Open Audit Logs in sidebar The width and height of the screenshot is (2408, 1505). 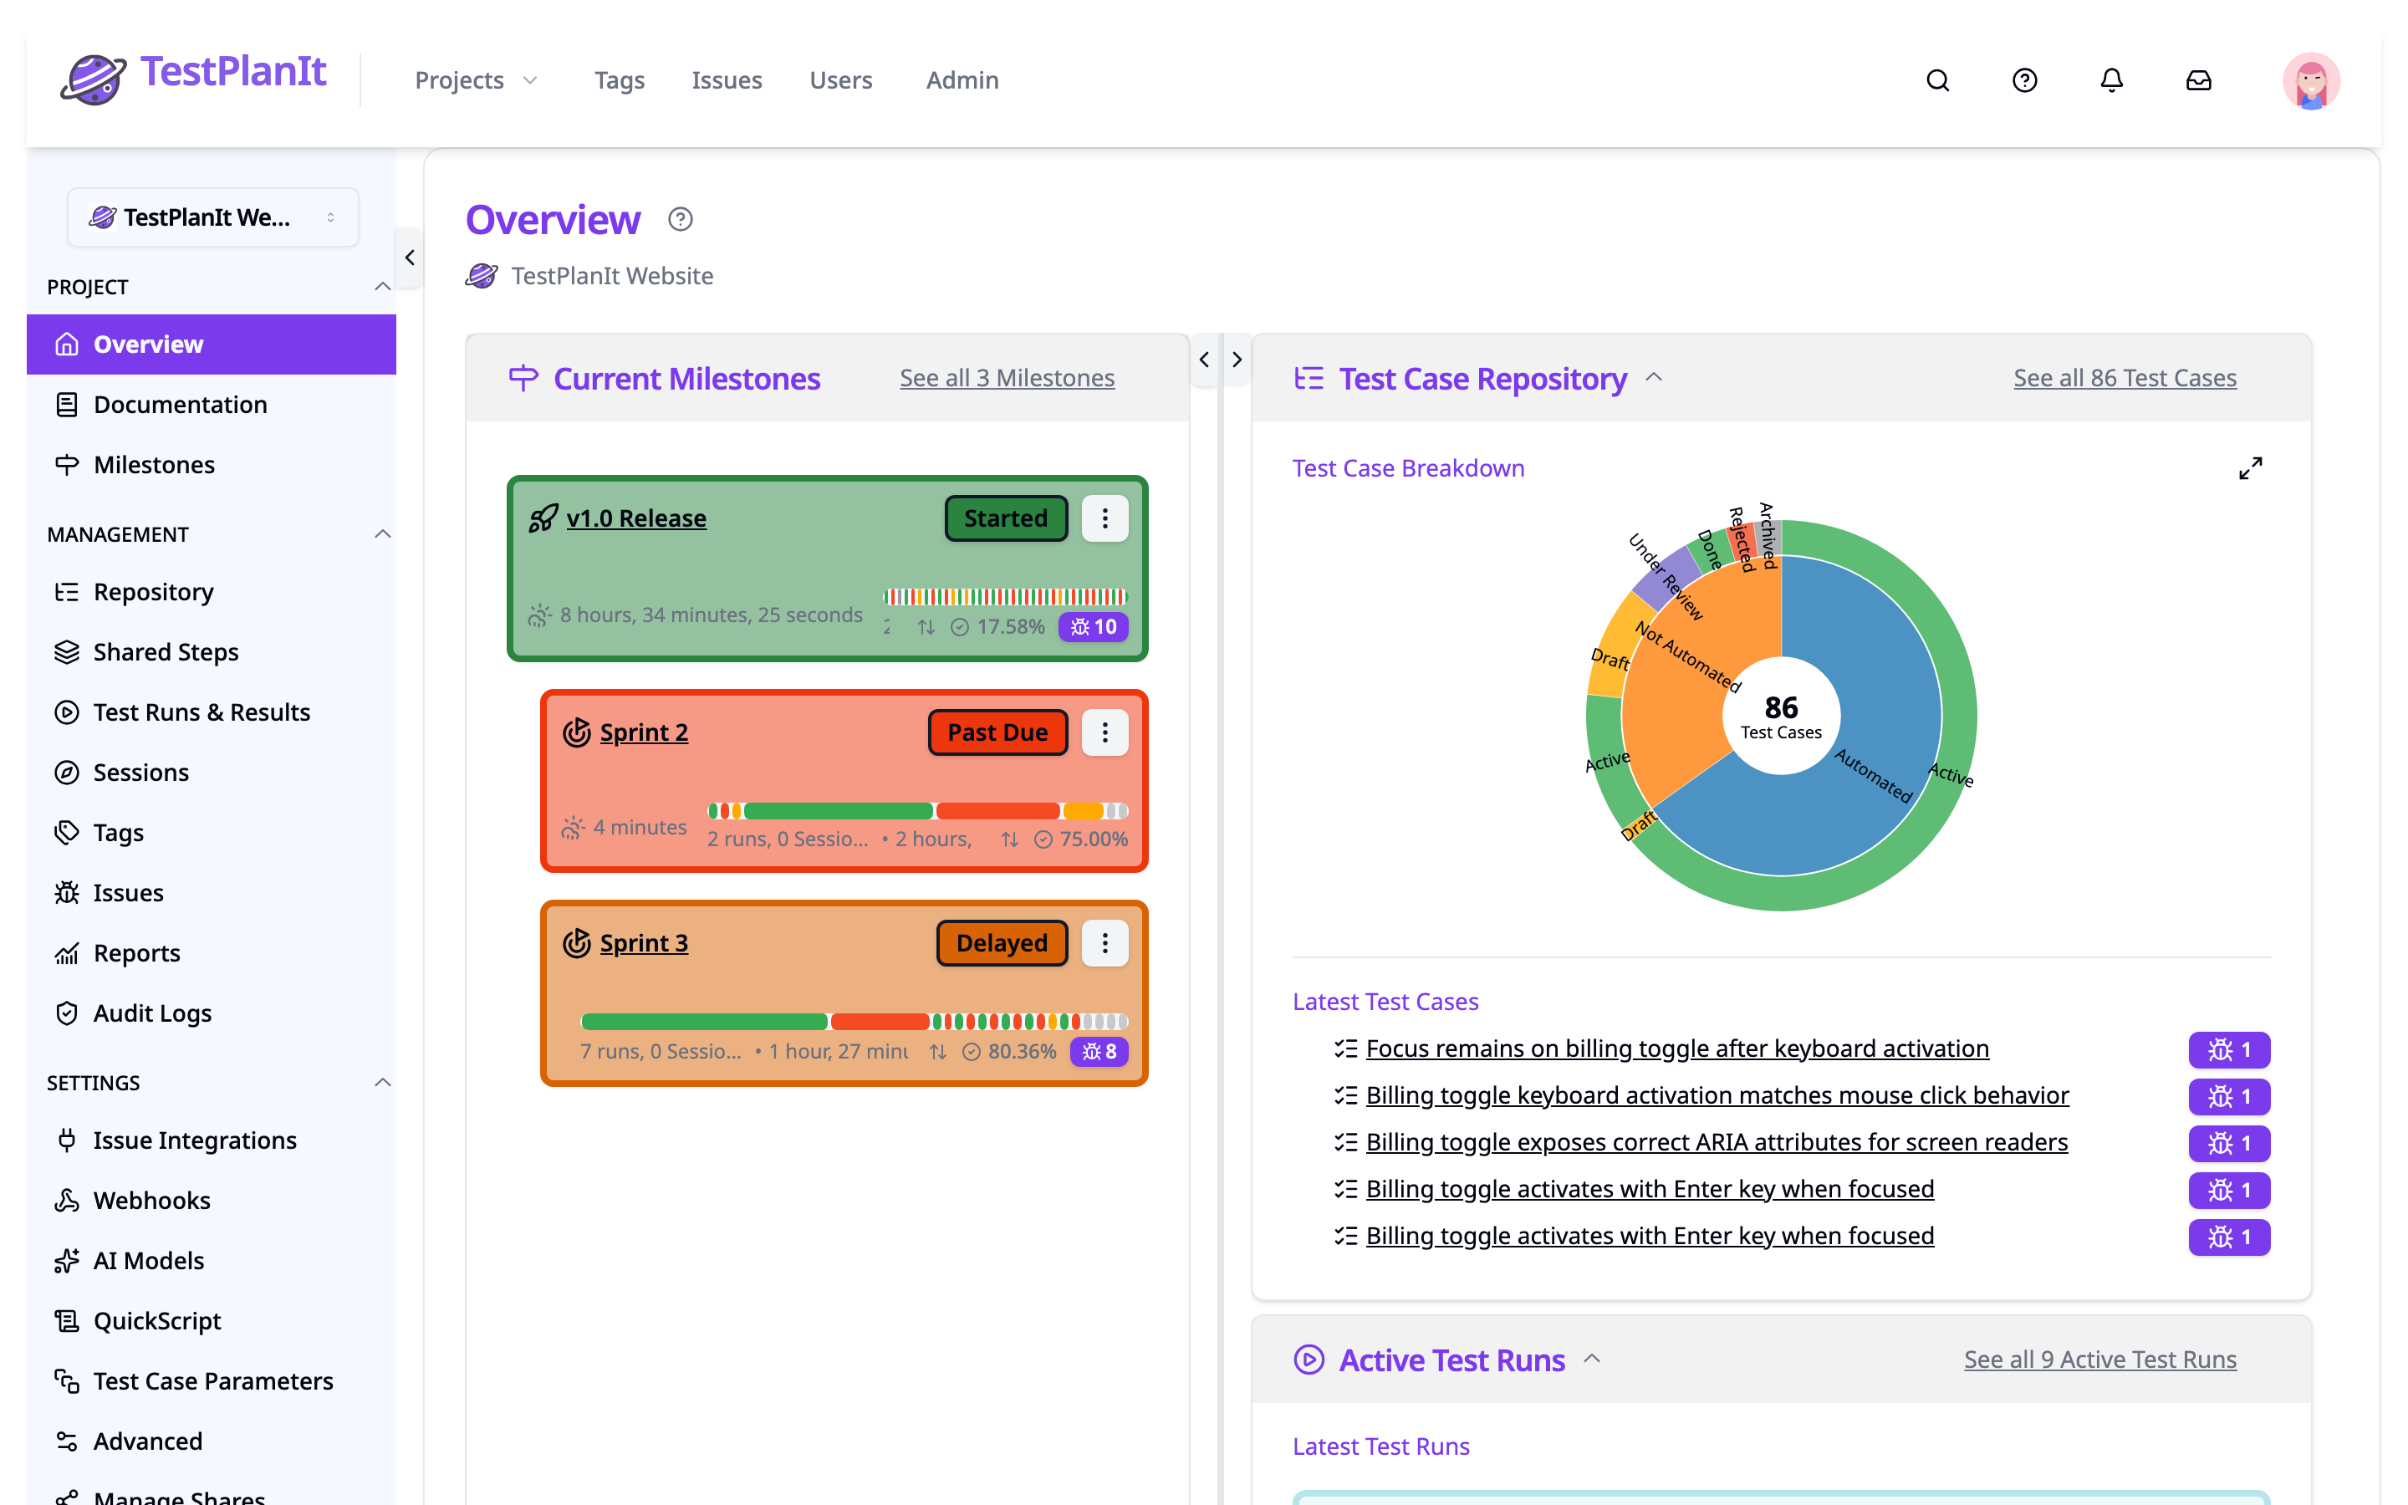click(x=211, y=1013)
